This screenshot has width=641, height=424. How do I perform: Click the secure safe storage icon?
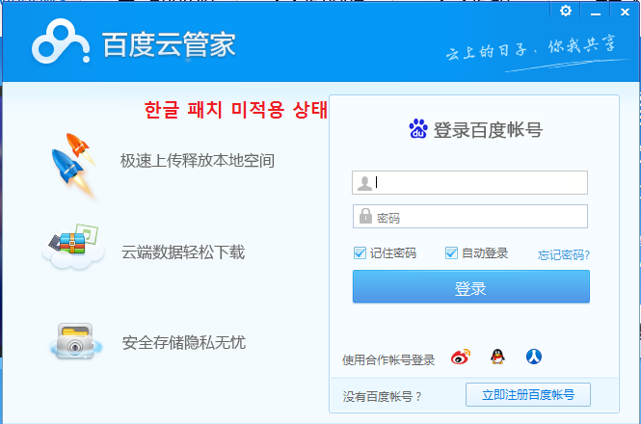tap(76, 342)
